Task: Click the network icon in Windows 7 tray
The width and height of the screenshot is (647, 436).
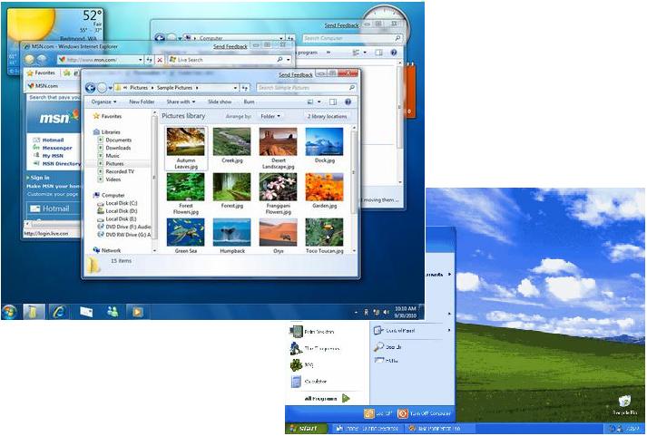Action: tap(377, 313)
